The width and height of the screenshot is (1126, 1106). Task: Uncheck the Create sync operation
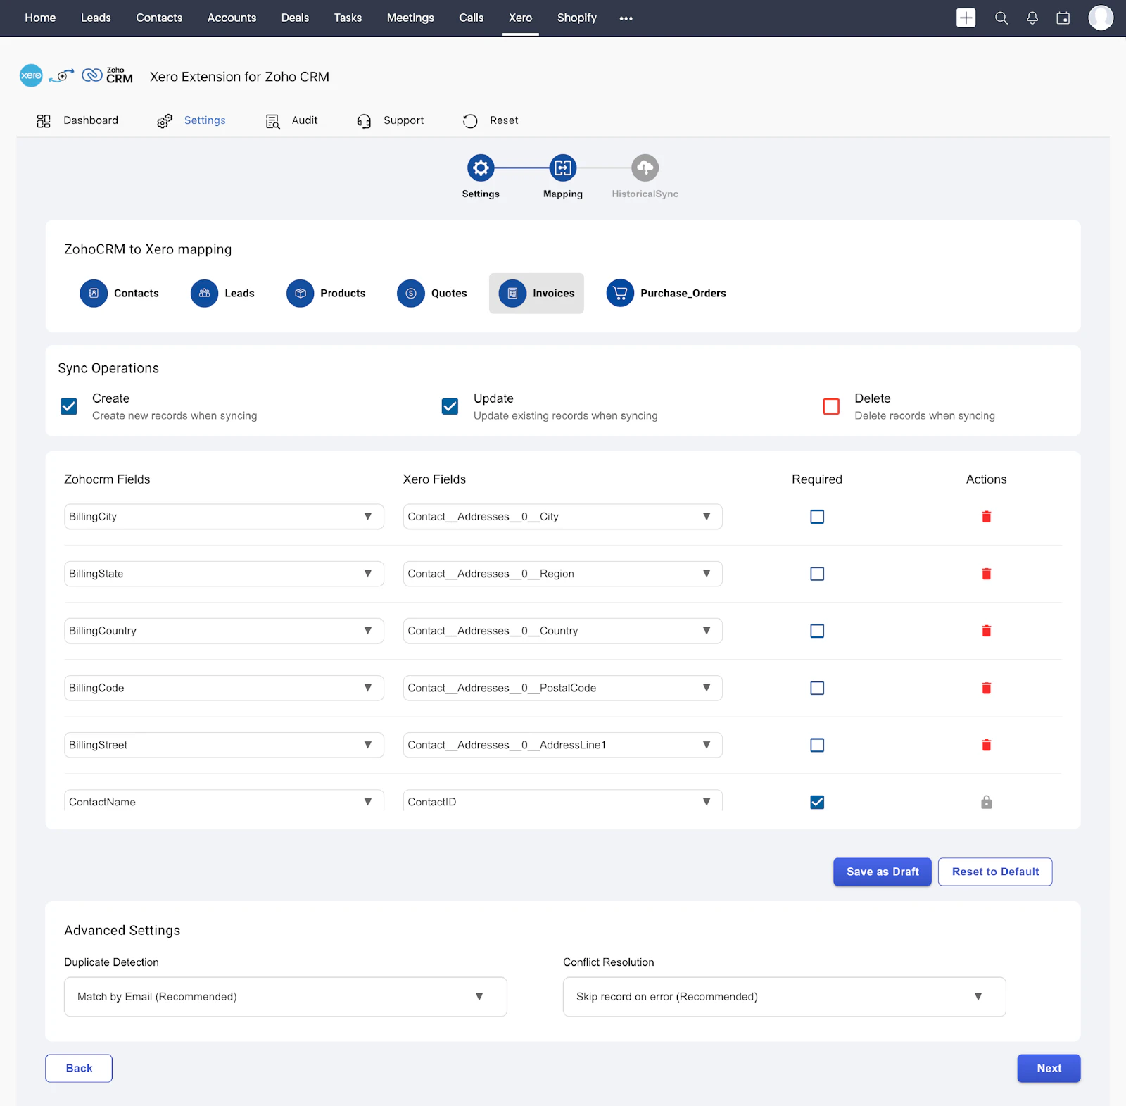(69, 406)
